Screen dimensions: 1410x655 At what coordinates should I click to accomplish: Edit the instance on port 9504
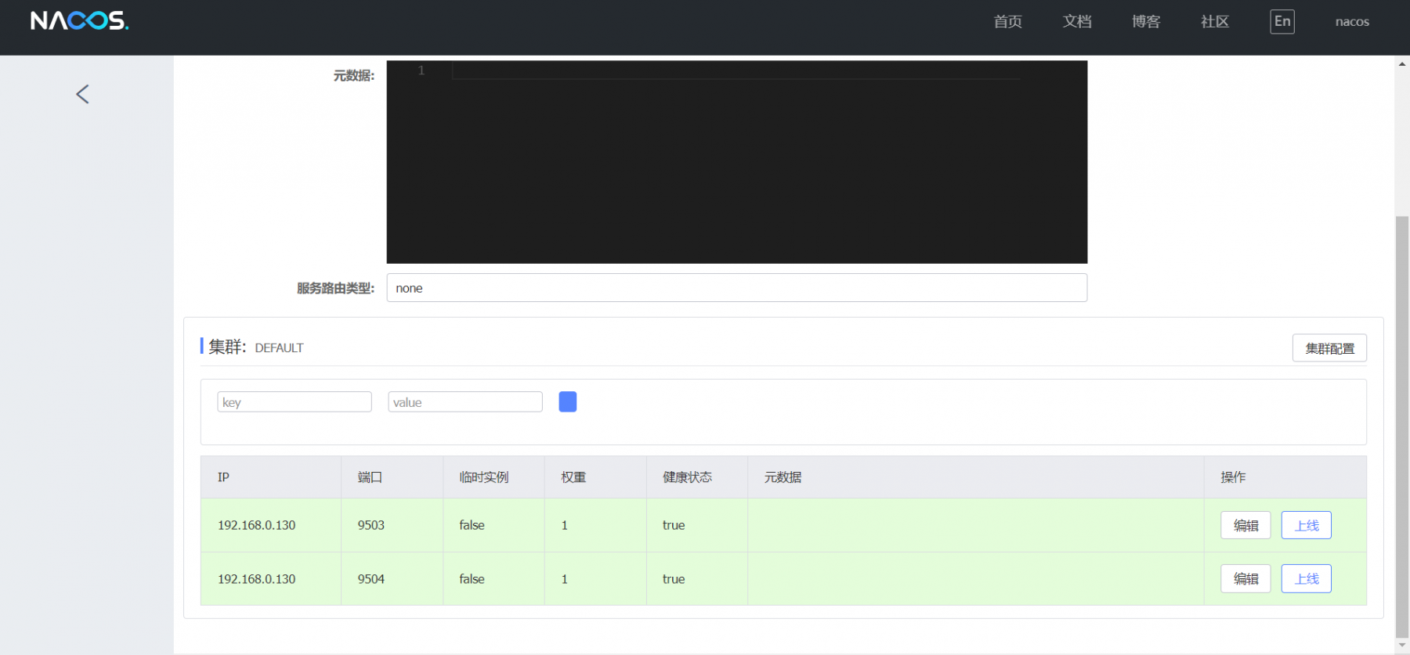coord(1245,579)
